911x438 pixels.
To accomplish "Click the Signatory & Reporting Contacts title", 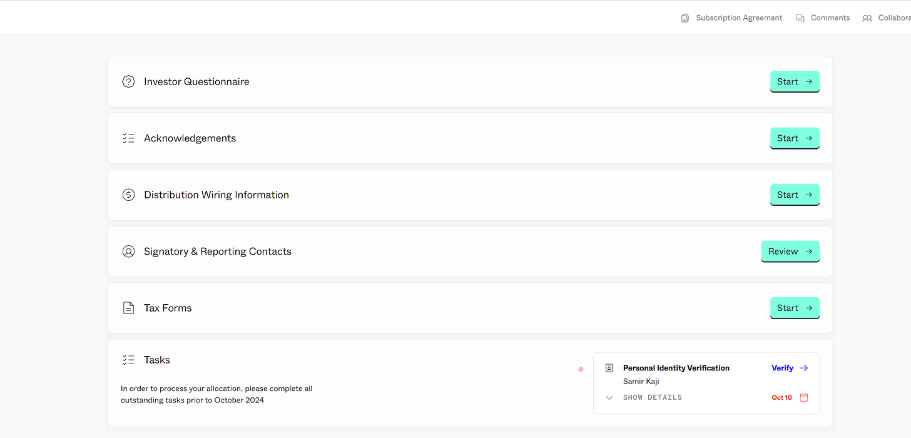I will (x=218, y=252).
